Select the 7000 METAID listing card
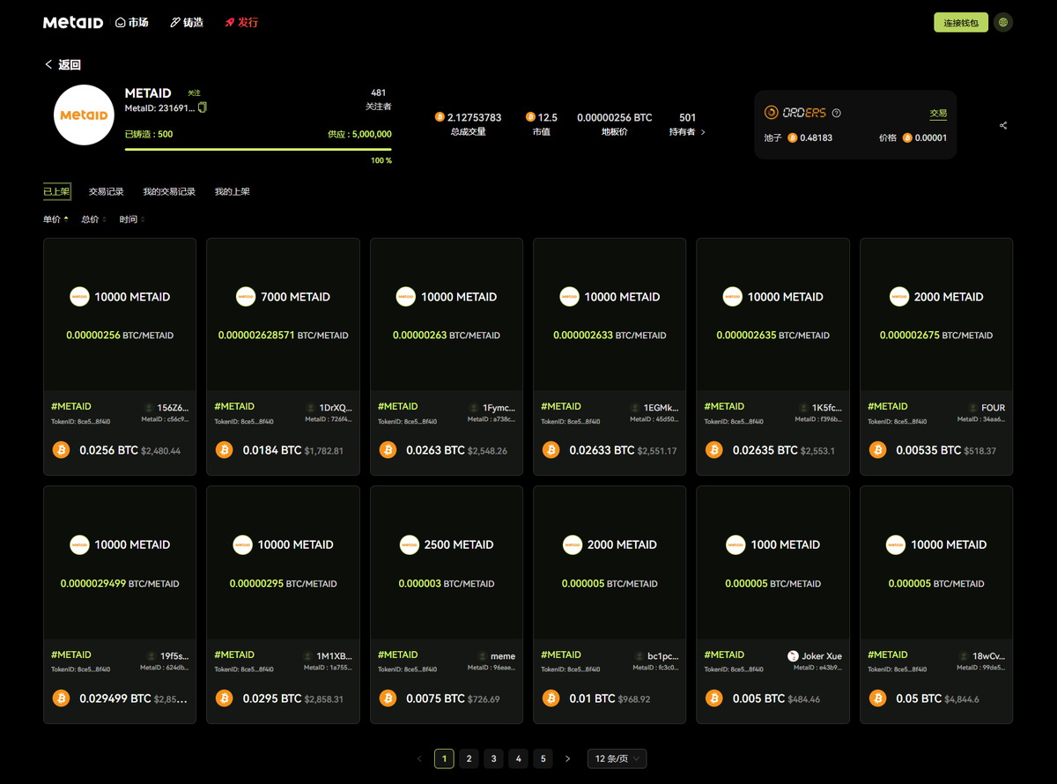Viewport: 1057px width, 784px height. [x=283, y=357]
